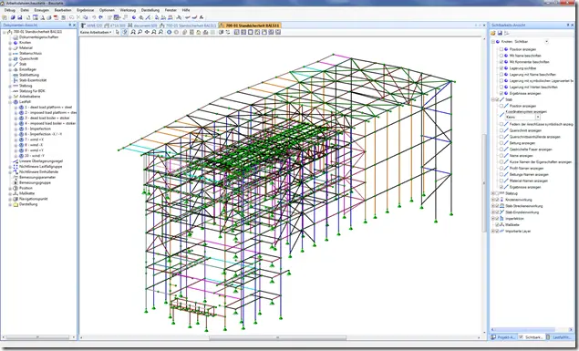Click the open folder icon in Sichtbarkeits panel
Image resolution: width=579 pixels, height=351 pixels.
493,33
